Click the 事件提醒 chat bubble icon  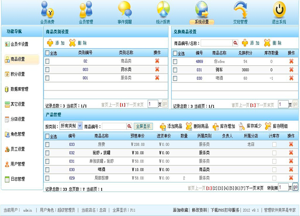pyautogui.click(x=124, y=10)
